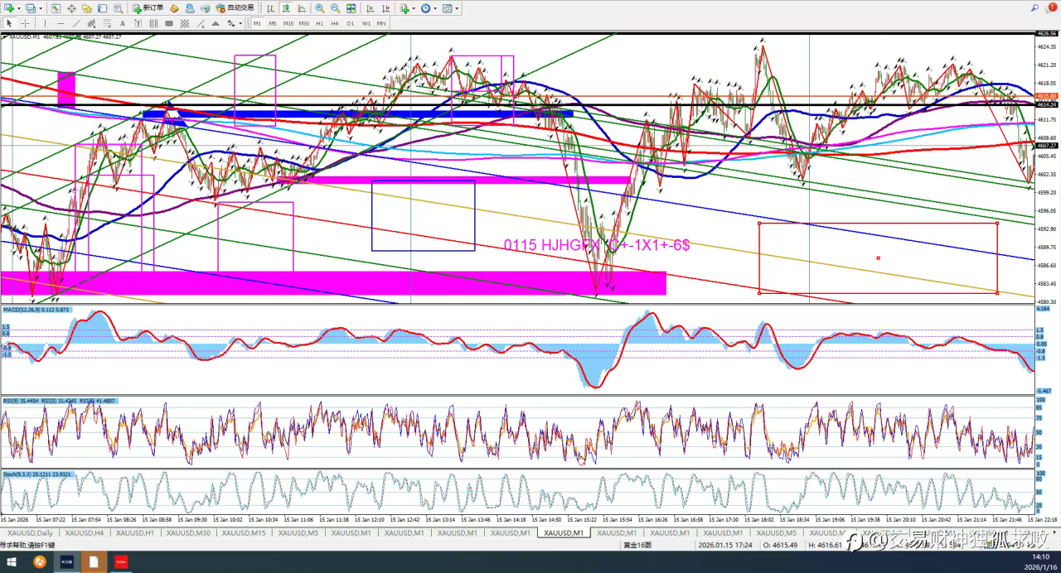Switch to M1 timeframe button
This screenshot has width=1061, height=573.
click(x=257, y=23)
